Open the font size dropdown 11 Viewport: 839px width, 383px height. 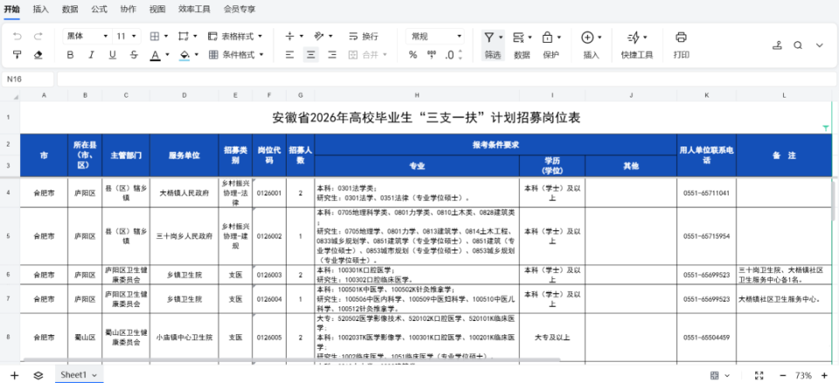(127, 37)
